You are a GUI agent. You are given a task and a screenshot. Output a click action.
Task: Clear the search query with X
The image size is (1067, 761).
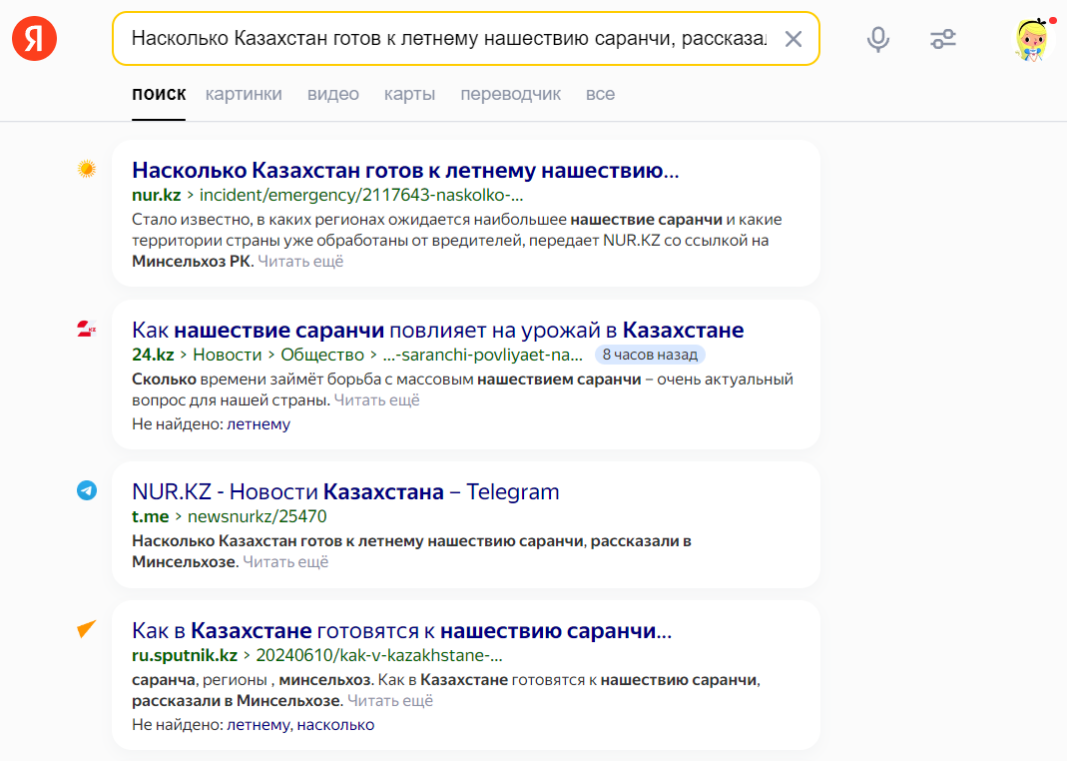coord(793,39)
